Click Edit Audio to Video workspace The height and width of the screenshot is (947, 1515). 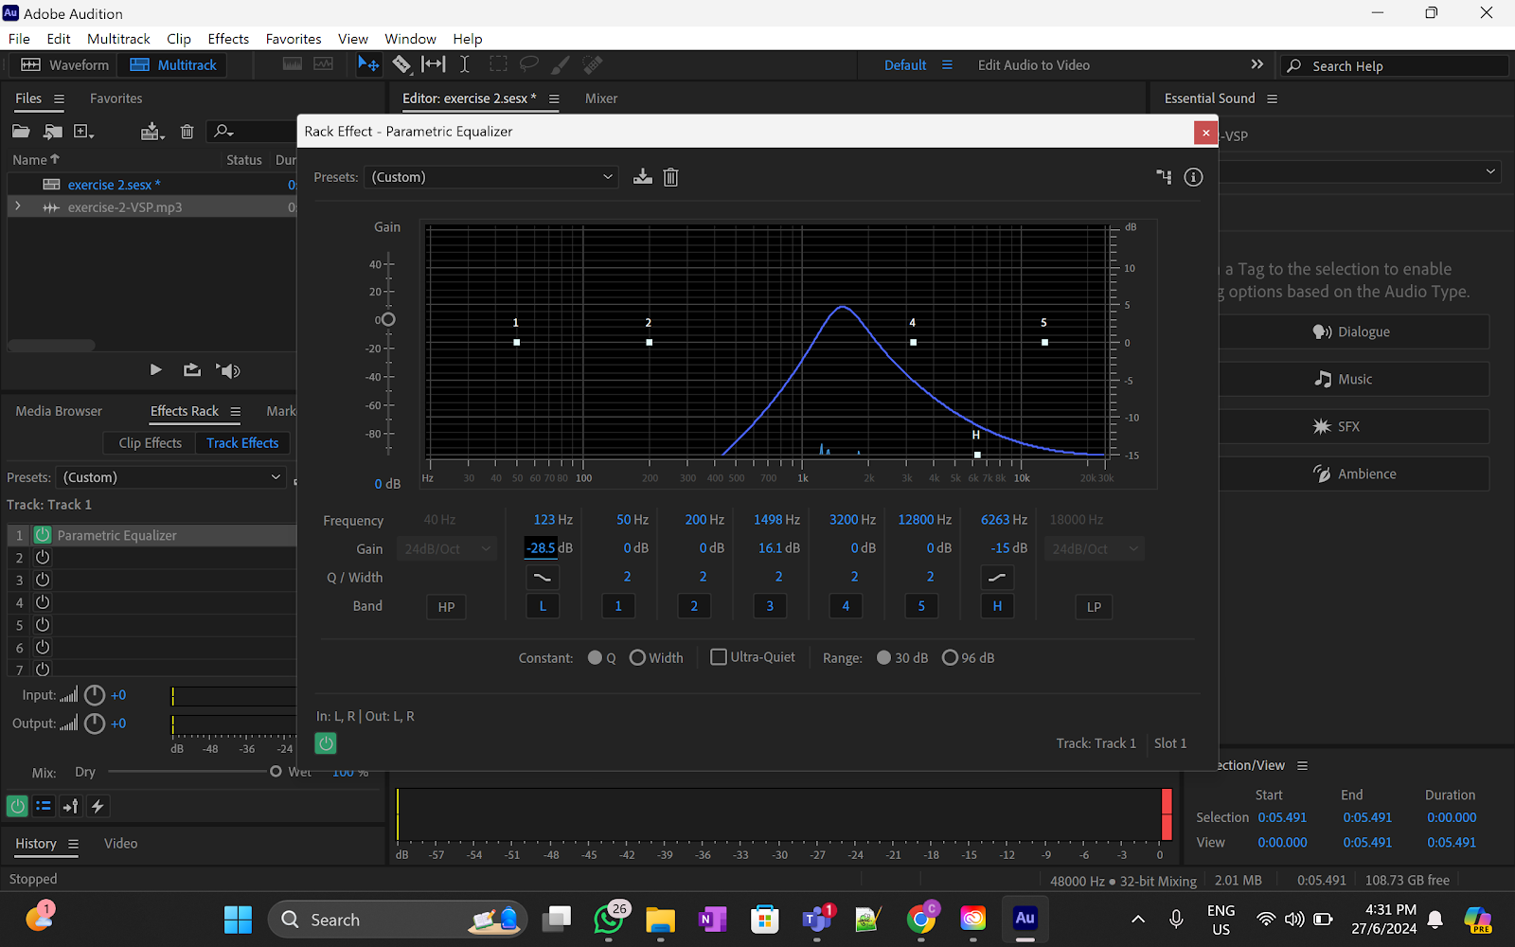pyautogui.click(x=1033, y=64)
